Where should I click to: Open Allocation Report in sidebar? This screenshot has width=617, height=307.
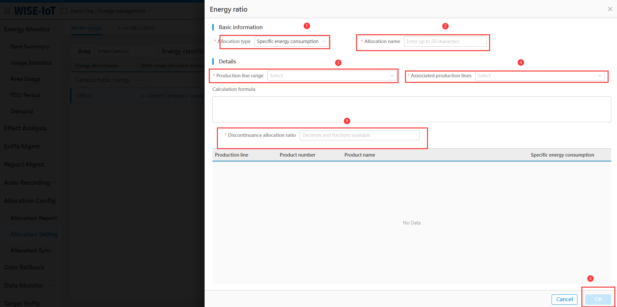(x=34, y=218)
